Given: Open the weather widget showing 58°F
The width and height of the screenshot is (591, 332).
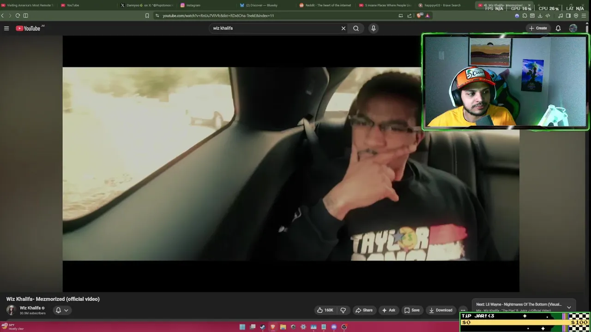Looking at the screenshot, I should point(13,327).
